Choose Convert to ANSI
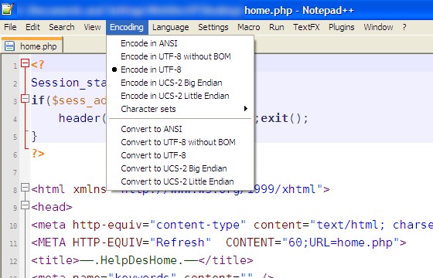433x278 pixels. point(180,129)
